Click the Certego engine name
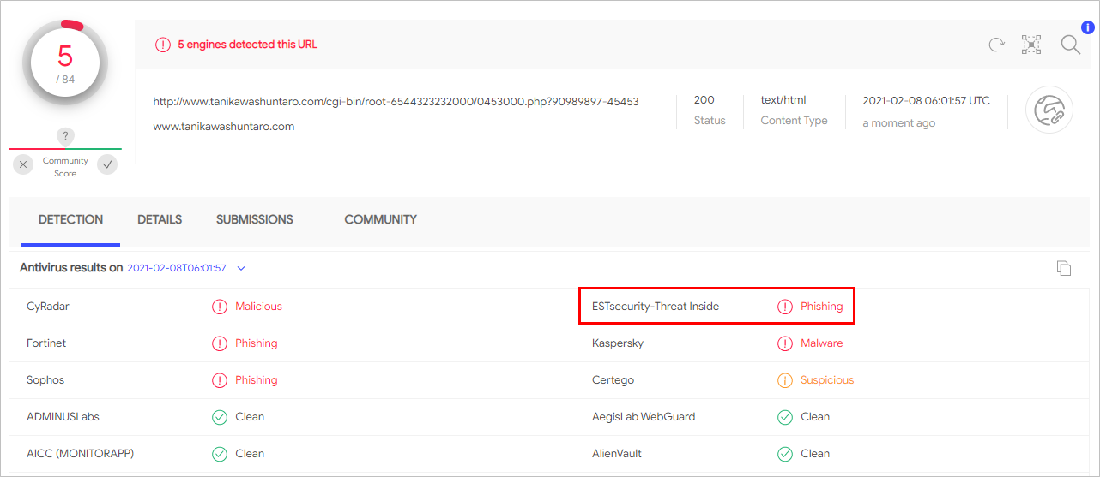This screenshot has height=477, width=1100. [613, 379]
